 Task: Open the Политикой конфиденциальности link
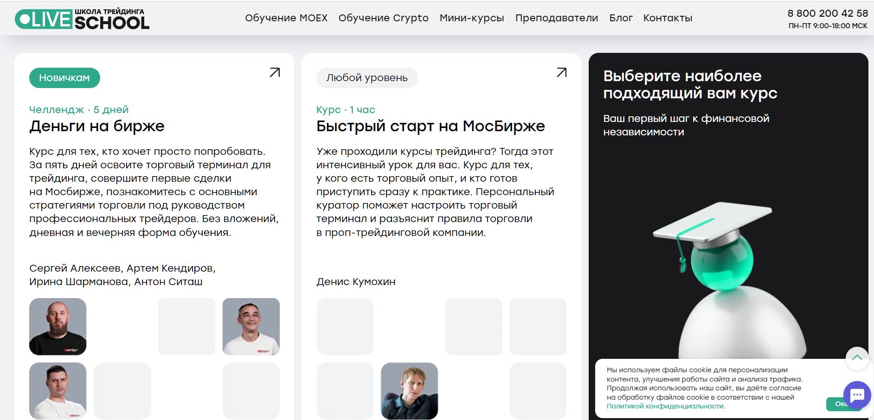(x=665, y=406)
